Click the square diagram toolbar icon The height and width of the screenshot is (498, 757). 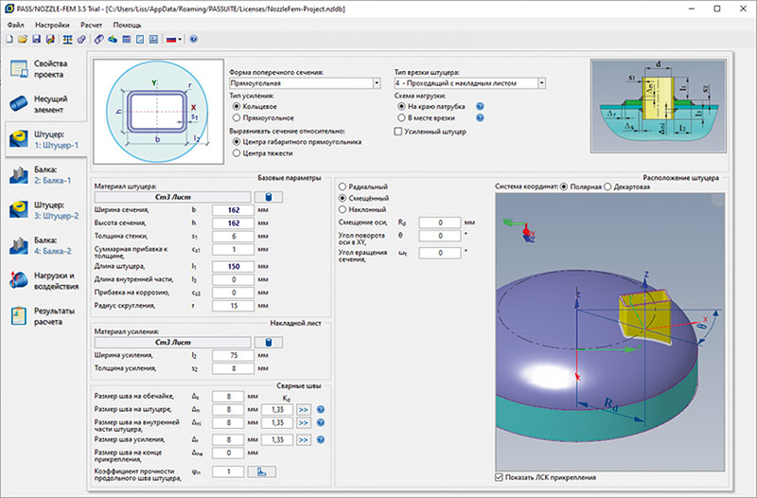pyautogui.click(x=140, y=40)
